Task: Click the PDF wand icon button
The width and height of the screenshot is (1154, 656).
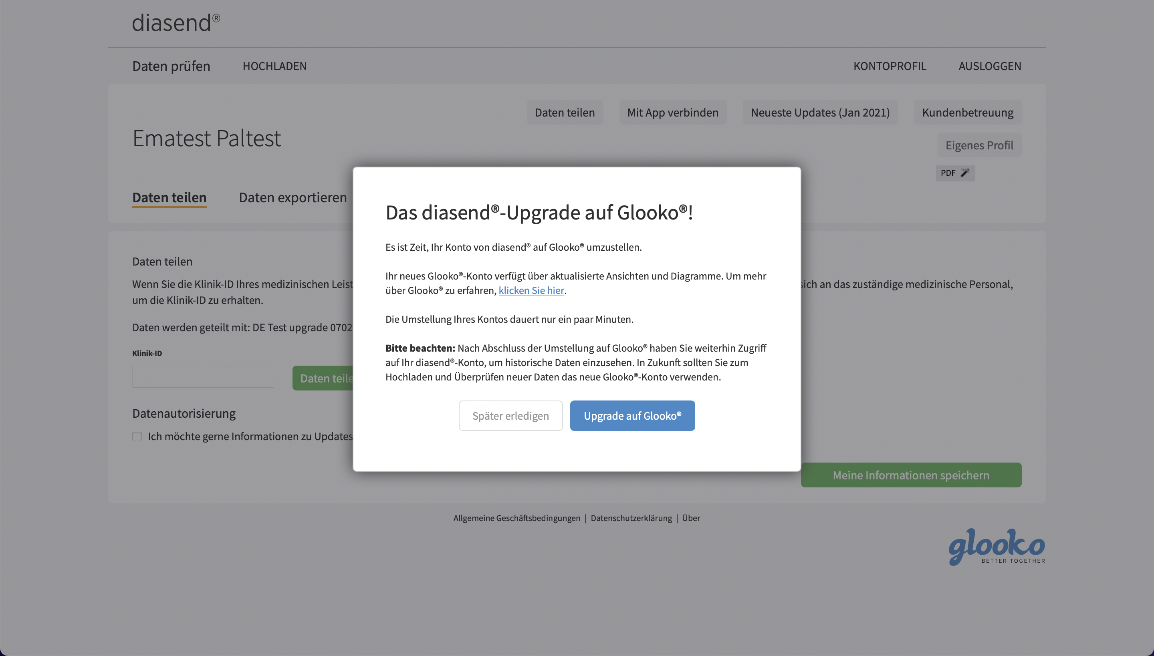Action: [955, 173]
